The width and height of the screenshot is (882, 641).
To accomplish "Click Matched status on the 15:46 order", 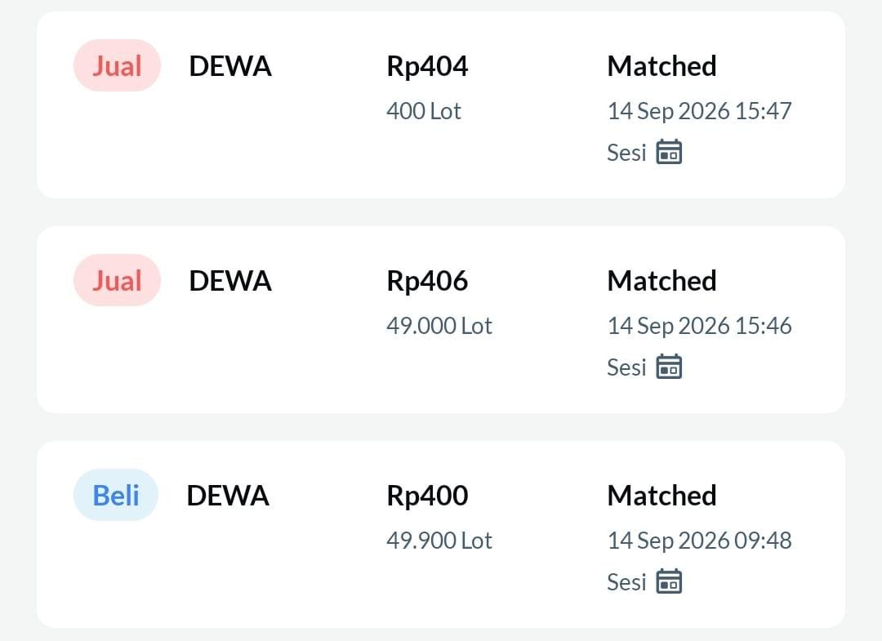I will pyautogui.click(x=662, y=281).
